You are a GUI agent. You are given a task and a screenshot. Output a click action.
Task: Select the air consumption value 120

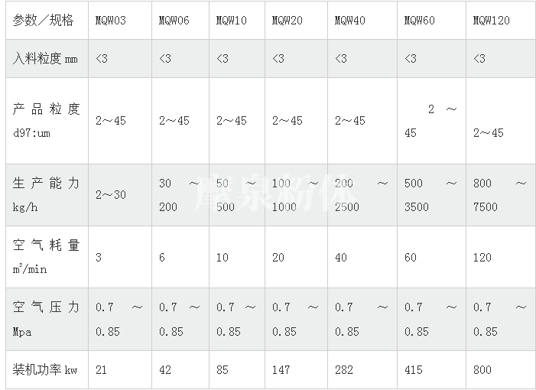482,258
